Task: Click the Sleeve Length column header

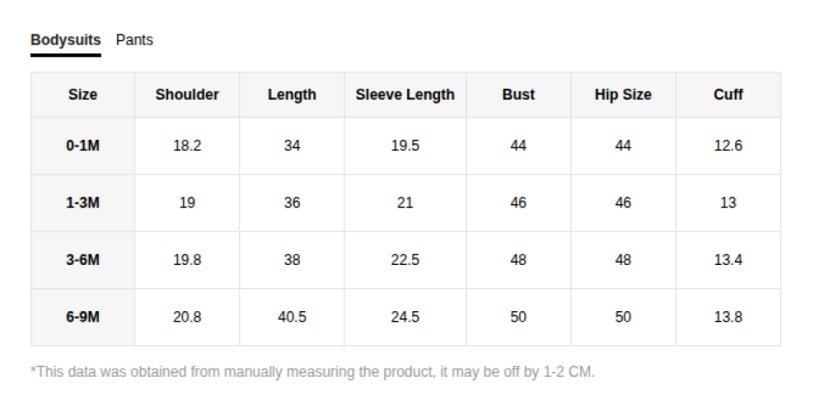Action: coord(405,95)
